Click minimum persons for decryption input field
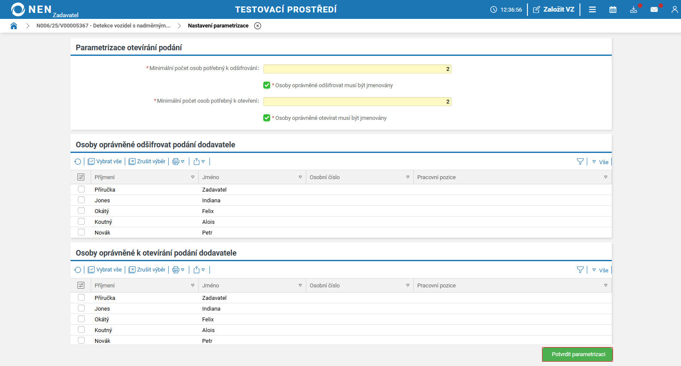This screenshot has height=366, width=681. [x=357, y=69]
